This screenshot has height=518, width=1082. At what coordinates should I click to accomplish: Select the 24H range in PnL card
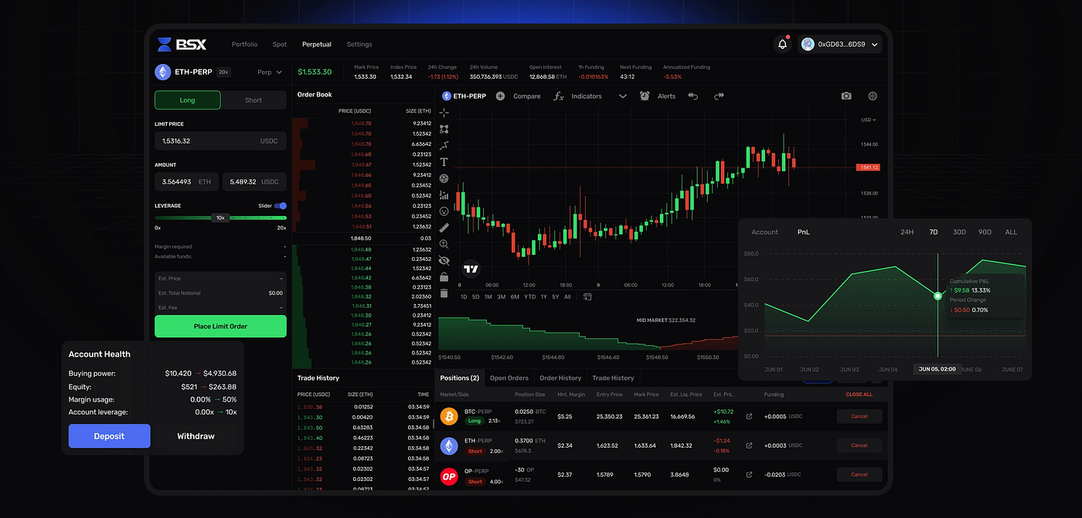(x=907, y=232)
